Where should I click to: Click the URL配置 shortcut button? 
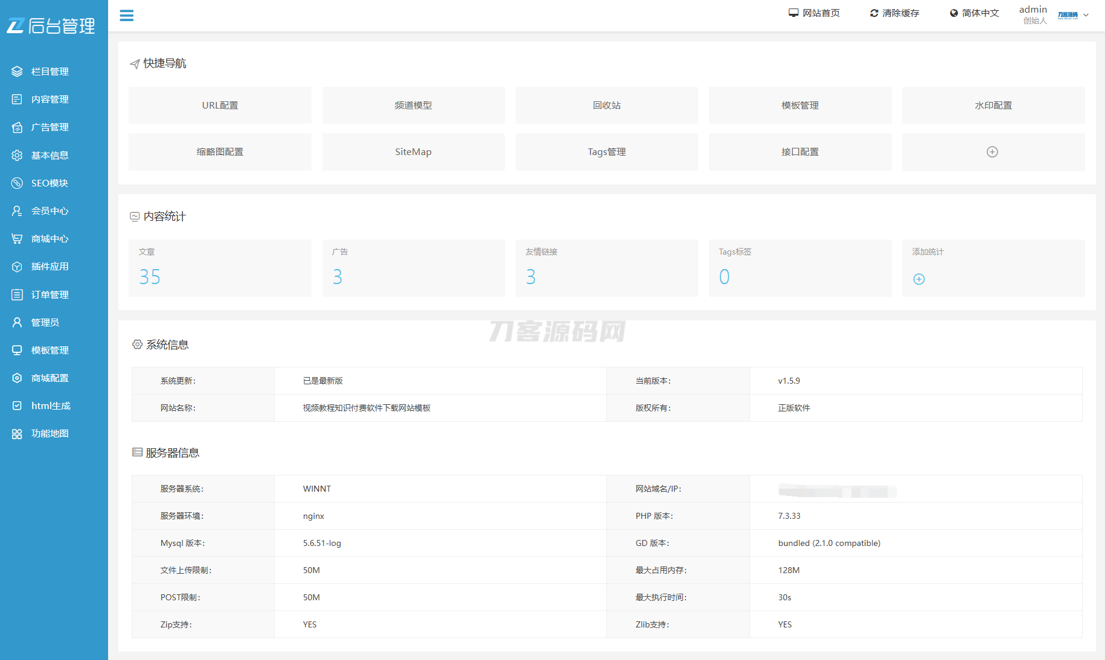tap(220, 106)
